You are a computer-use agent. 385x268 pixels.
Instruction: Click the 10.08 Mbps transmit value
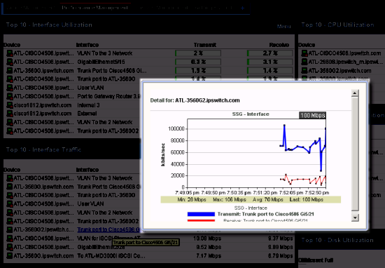[207, 239]
